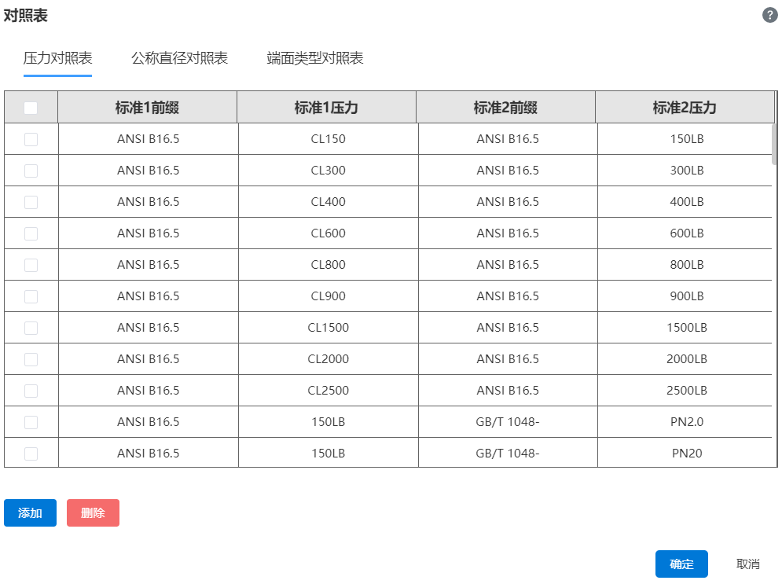This screenshot has width=782, height=584.
Task: Switch to the 公称直径对照表 tab
Action: click(179, 58)
